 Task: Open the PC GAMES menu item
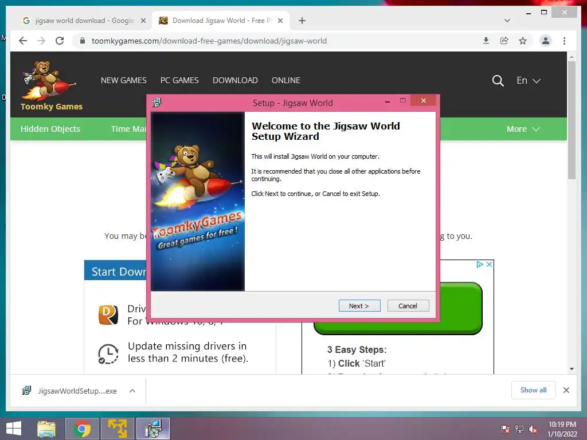179,80
